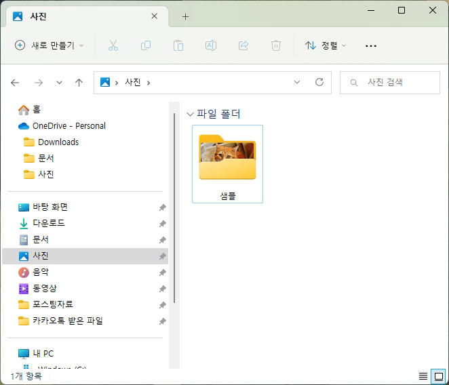Click the pin icon next to 포스팅자료
Screen dimensions: 449x385
(x=162, y=305)
